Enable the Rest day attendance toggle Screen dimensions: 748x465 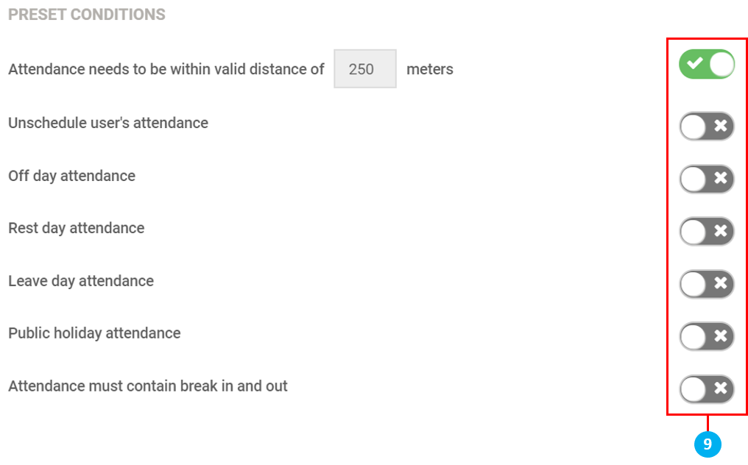tap(707, 232)
